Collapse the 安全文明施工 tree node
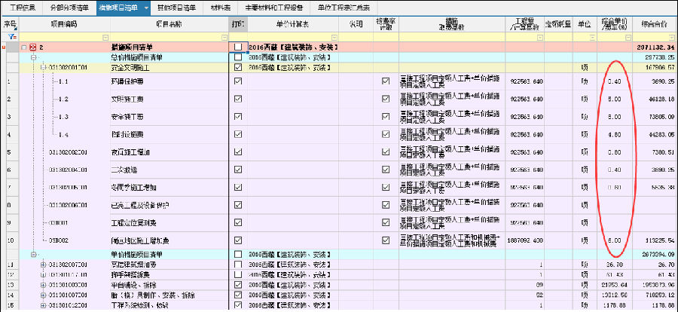The height and width of the screenshot is (312, 678). [42, 67]
